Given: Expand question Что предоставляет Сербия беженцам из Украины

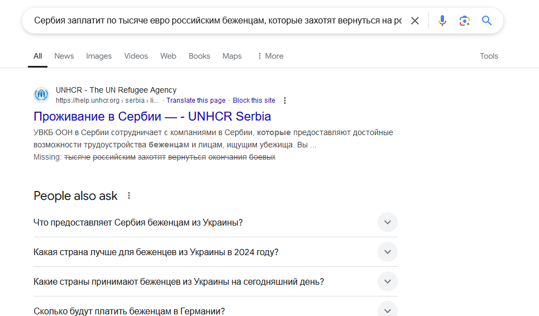Looking at the screenshot, I should pyautogui.click(x=216, y=223).
